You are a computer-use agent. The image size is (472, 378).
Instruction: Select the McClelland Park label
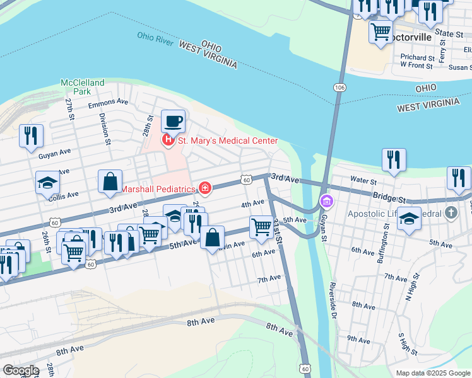pos(83,87)
